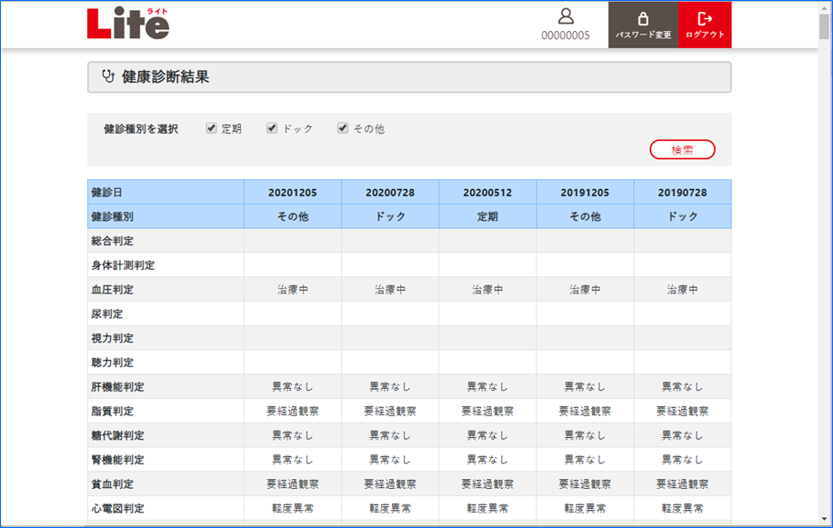Click 貧血判定 row label
This screenshot has width=833, height=528.
pos(112,484)
